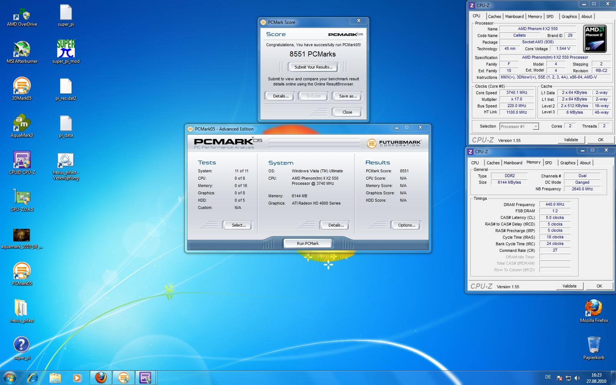Screen dimensions: 616x385
Task: Select pi_rec.dat2 file icon
Action: pos(66,90)
